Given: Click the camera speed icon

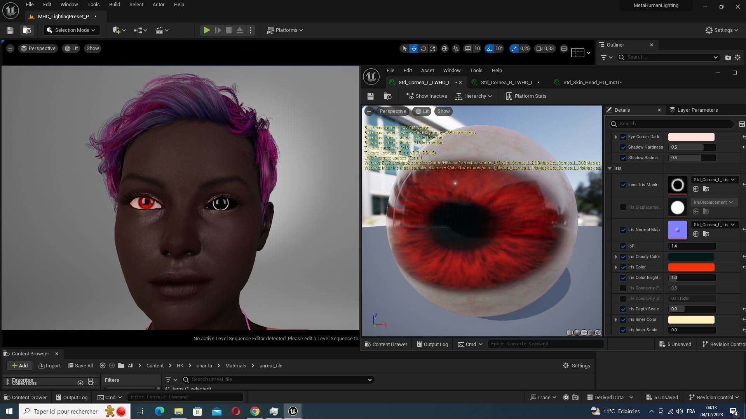Looking at the screenshot, I should coord(539,48).
